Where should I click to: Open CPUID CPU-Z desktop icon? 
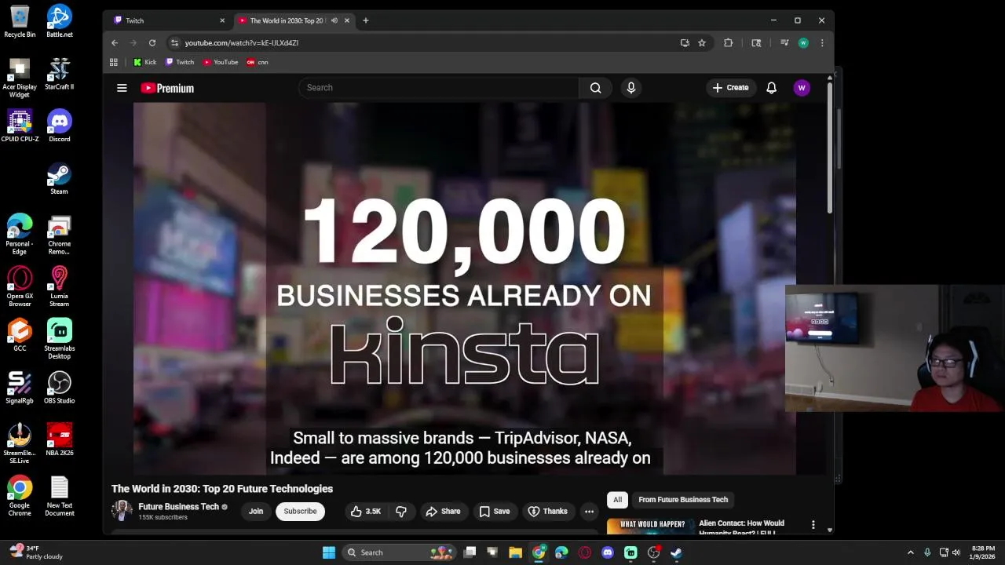point(20,126)
